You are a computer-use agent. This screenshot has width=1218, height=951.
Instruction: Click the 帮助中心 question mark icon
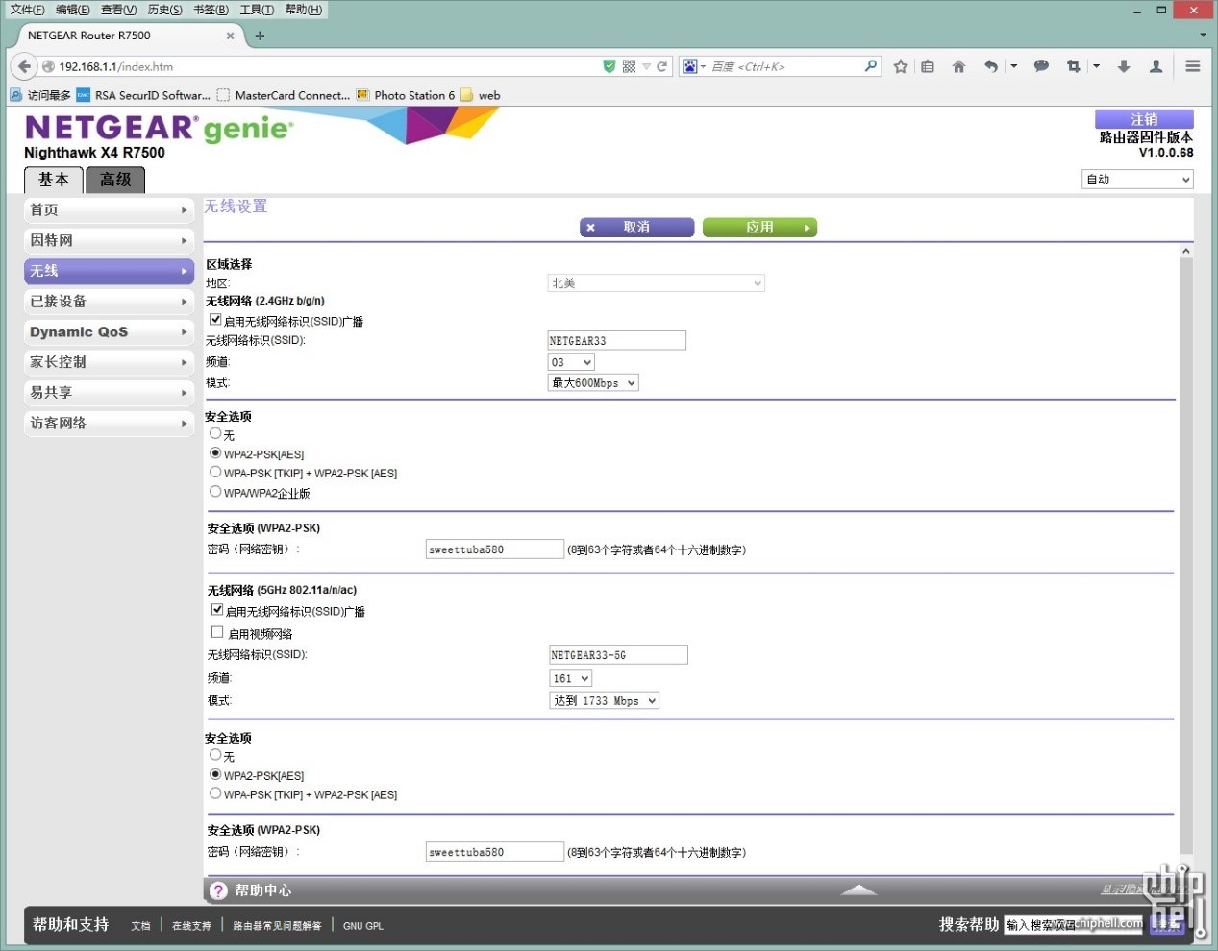(218, 890)
